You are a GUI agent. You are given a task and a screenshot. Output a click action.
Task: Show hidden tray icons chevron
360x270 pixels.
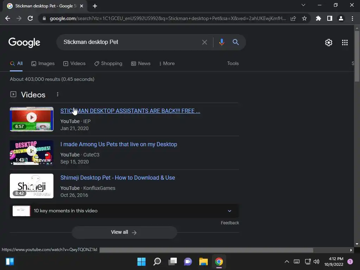tap(287, 262)
